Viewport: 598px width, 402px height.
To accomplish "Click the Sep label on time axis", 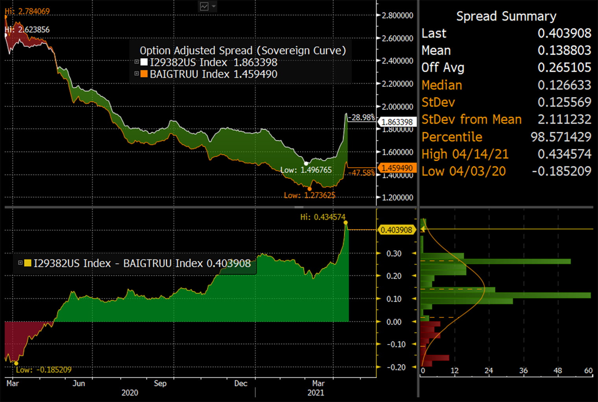I will 160,384.
